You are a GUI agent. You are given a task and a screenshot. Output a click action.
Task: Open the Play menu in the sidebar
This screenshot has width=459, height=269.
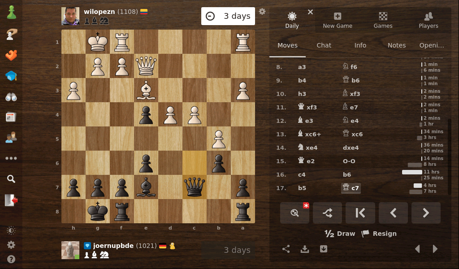pos(11,13)
